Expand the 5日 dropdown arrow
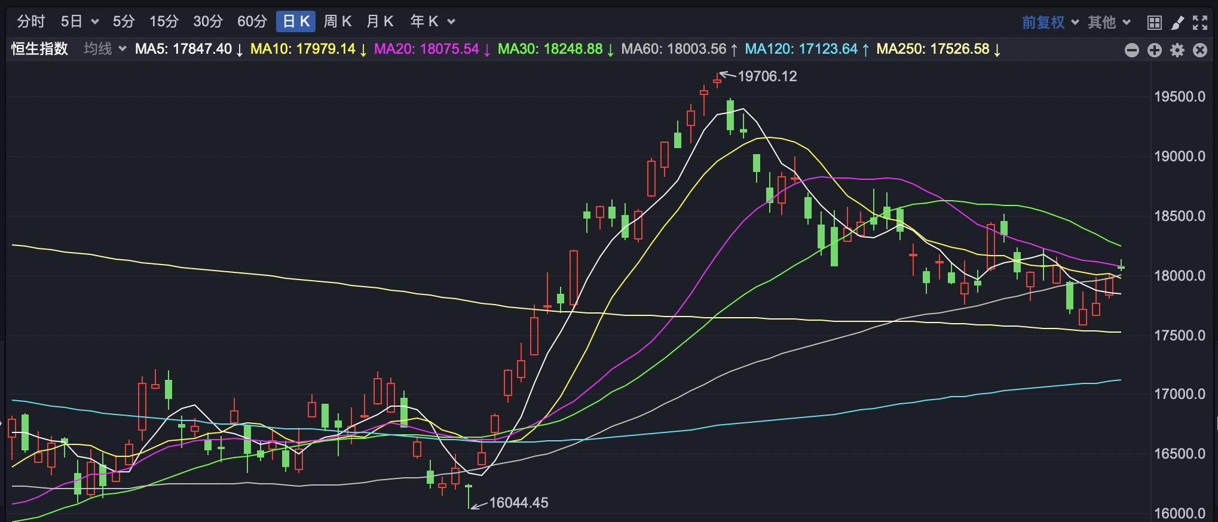The image size is (1218, 522). [x=95, y=22]
